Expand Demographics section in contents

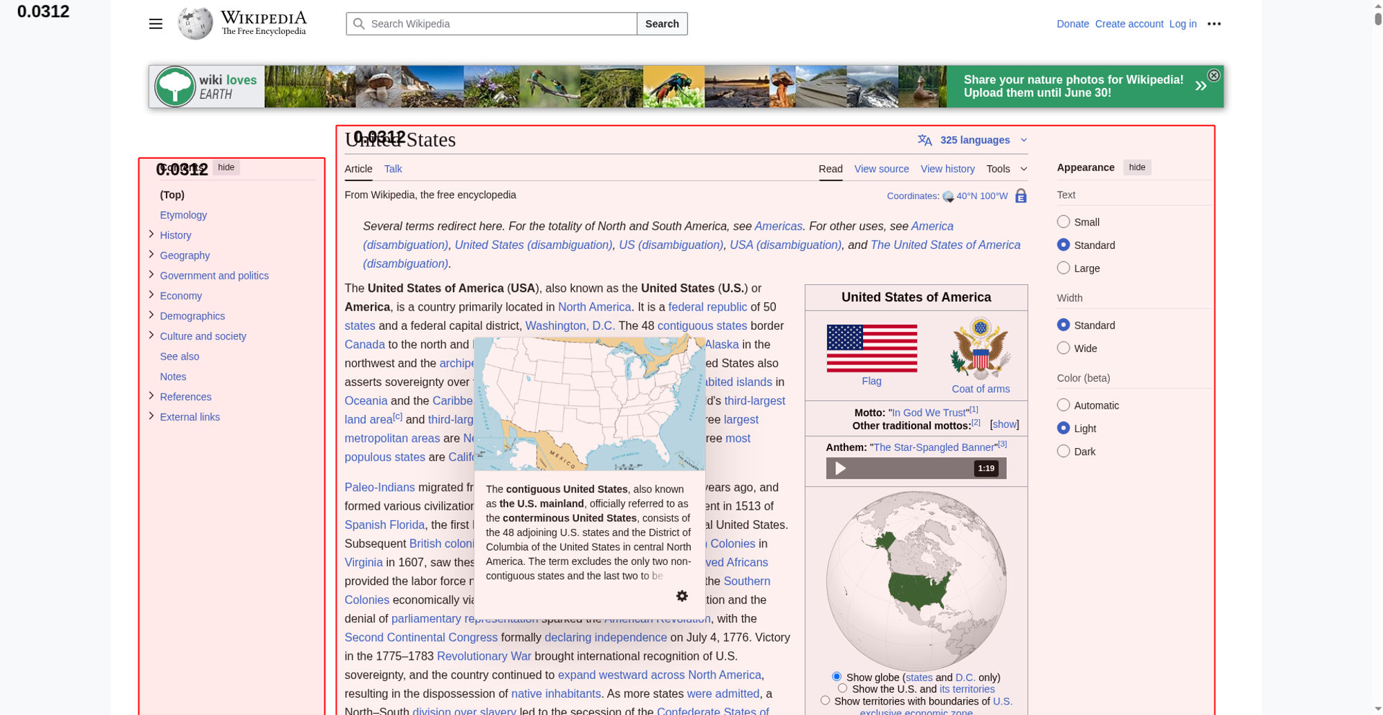click(151, 315)
